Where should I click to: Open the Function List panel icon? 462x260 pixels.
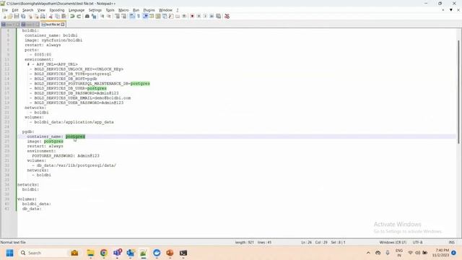(x=171, y=16)
